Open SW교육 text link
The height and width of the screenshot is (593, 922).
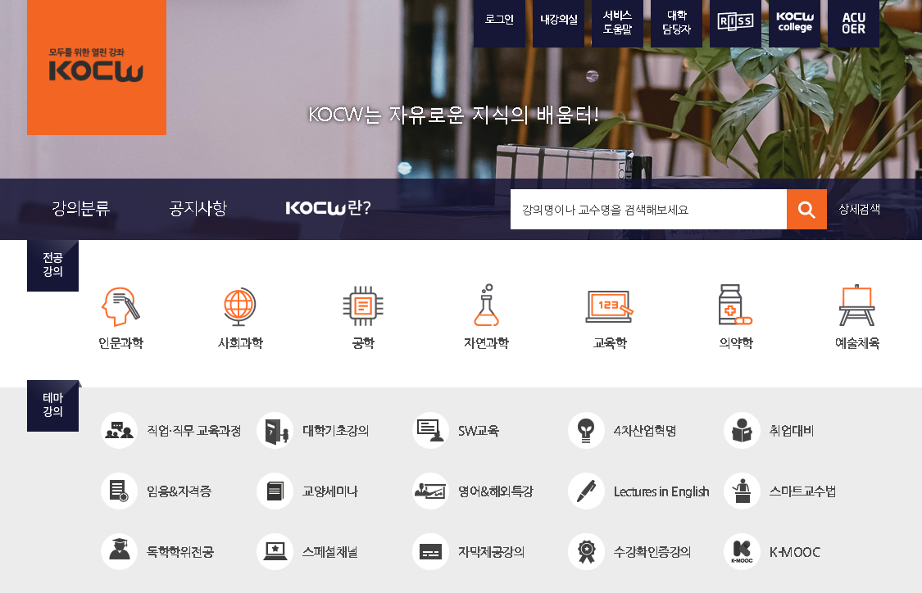(x=479, y=431)
